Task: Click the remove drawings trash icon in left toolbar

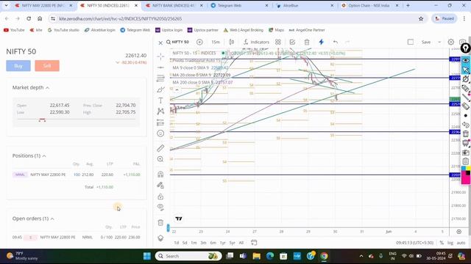Action: coord(160,222)
